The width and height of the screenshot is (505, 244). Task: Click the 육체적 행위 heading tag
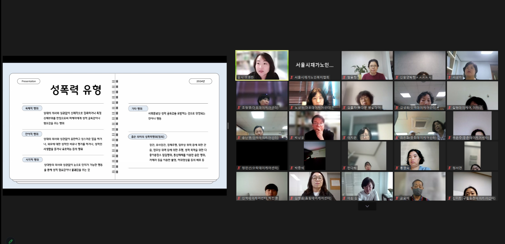pyautogui.click(x=32, y=108)
